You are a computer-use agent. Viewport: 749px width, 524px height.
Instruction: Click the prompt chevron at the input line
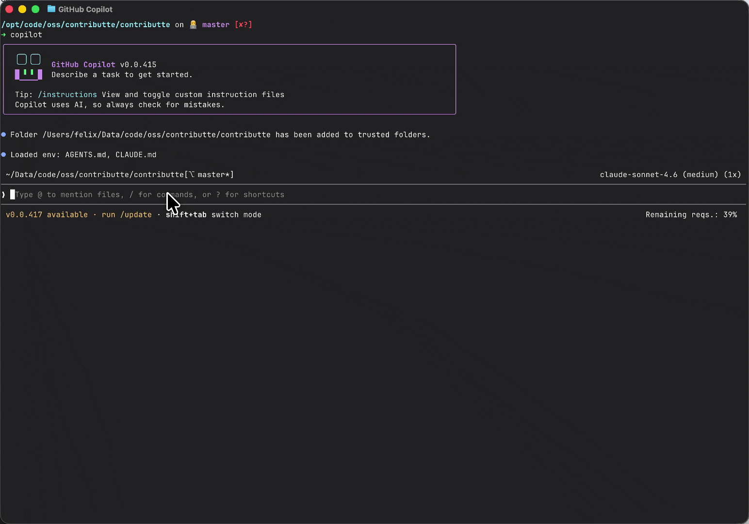[x=4, y=195]
